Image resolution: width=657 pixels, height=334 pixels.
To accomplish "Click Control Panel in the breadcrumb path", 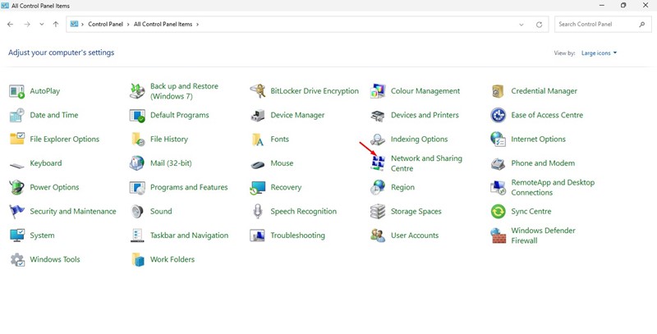I will click(x=105, y=25).
